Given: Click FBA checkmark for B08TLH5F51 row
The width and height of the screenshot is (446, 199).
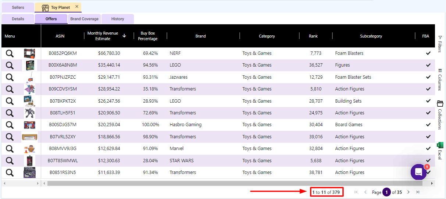Looking at the screenshot, I should [x=428, y=113].
